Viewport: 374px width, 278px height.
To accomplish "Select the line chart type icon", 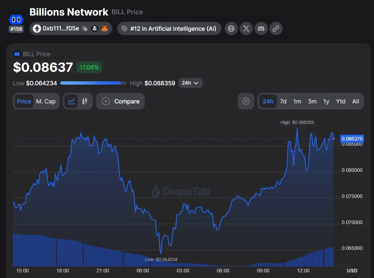I will (x=71, y=101).
